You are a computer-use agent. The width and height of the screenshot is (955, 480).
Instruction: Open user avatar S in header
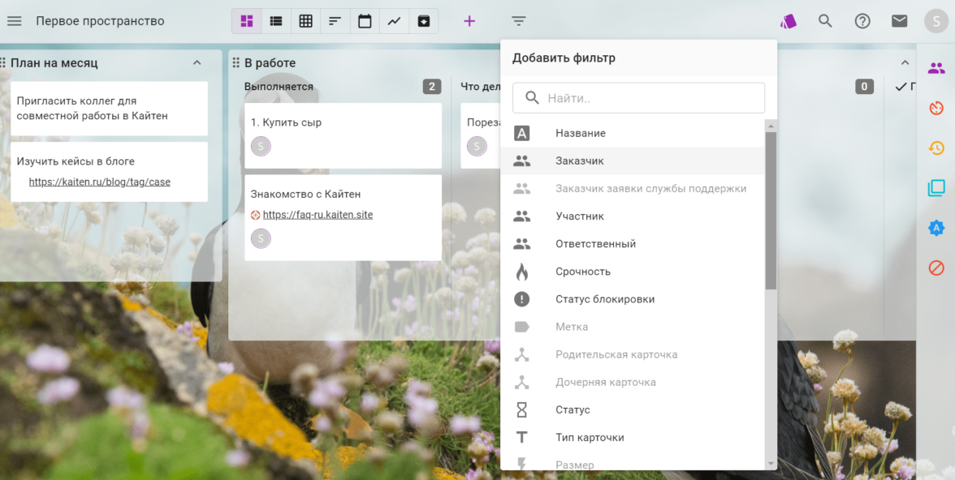click(x=936, y=21)
